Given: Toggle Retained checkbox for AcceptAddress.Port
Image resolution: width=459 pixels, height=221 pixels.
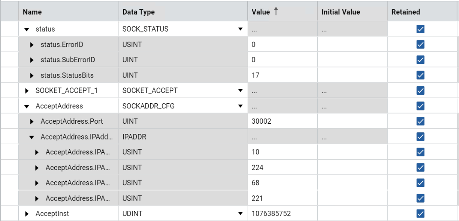Looking at the screenshot, I should (420, 121).
